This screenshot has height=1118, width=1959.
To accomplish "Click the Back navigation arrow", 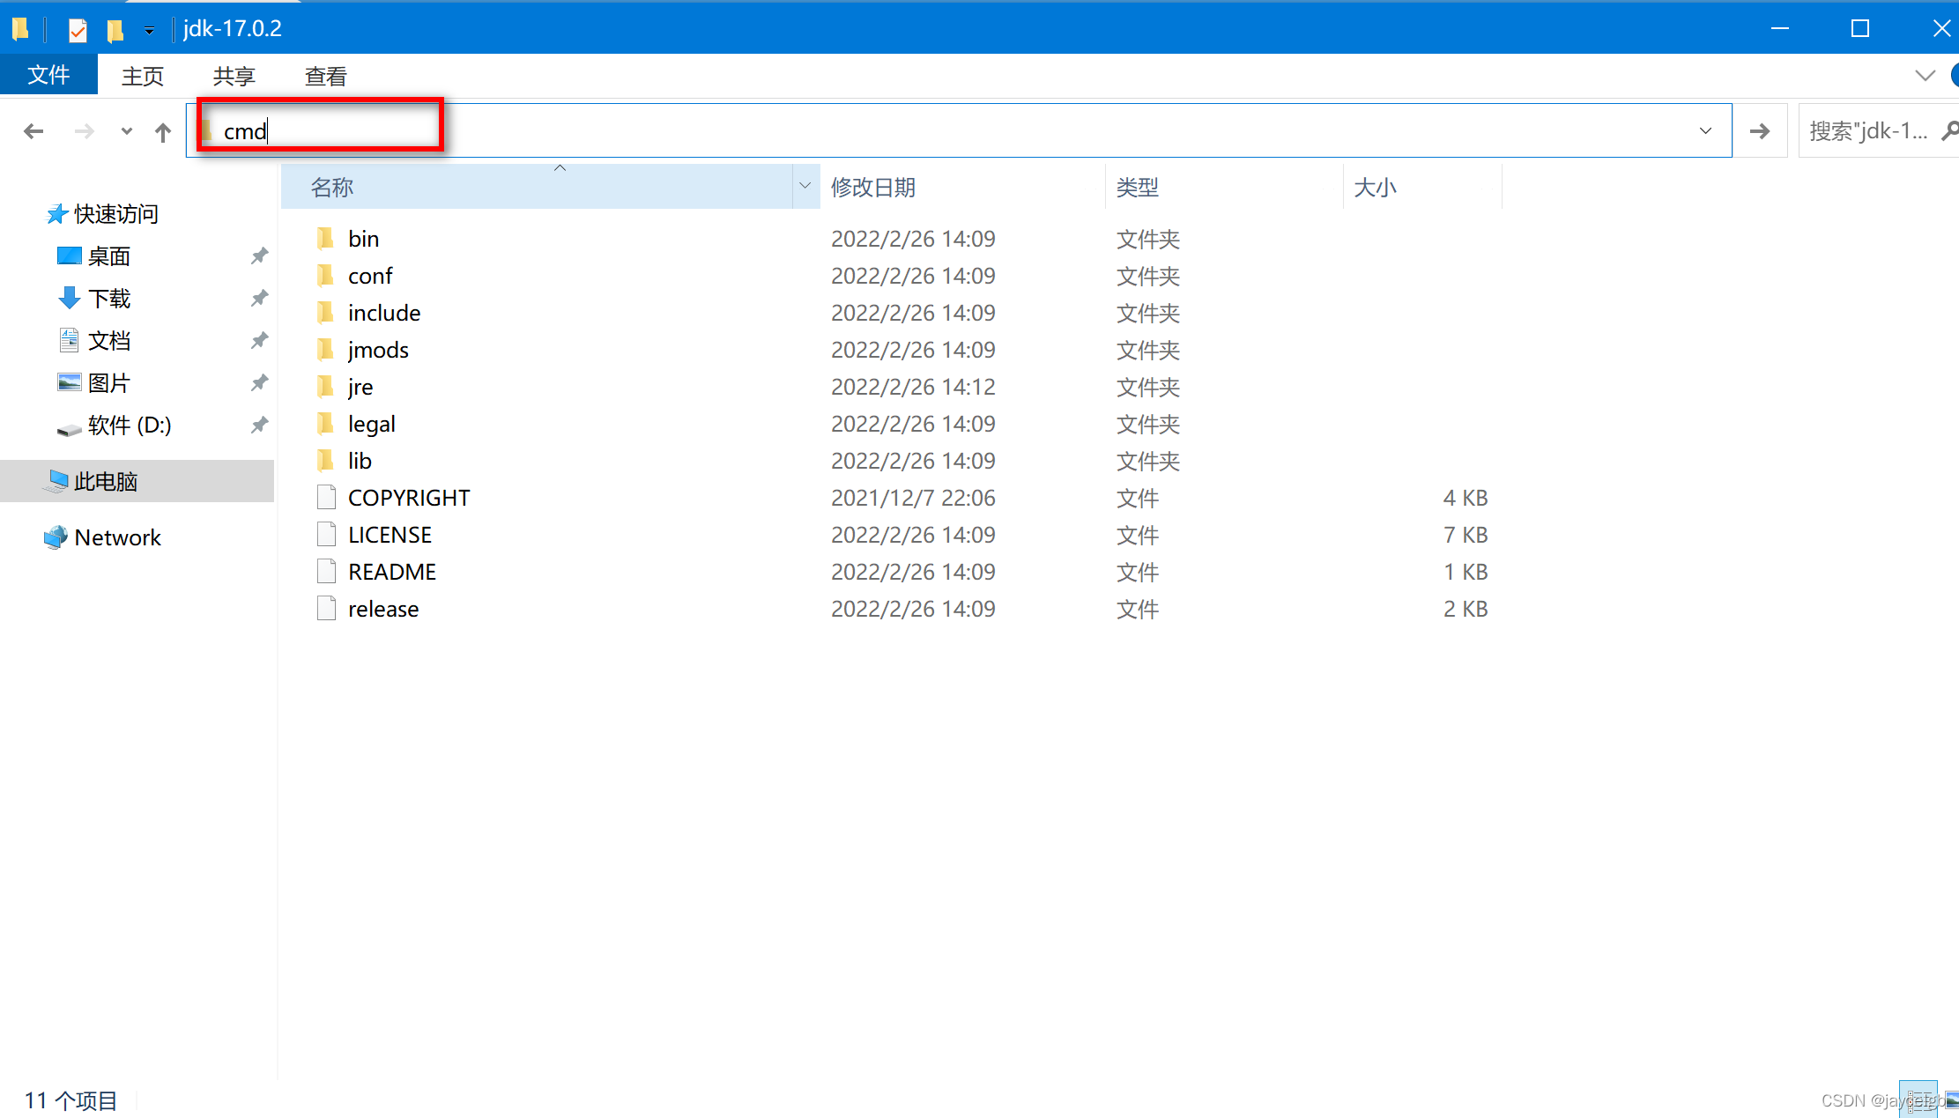I will pos(33,131).
